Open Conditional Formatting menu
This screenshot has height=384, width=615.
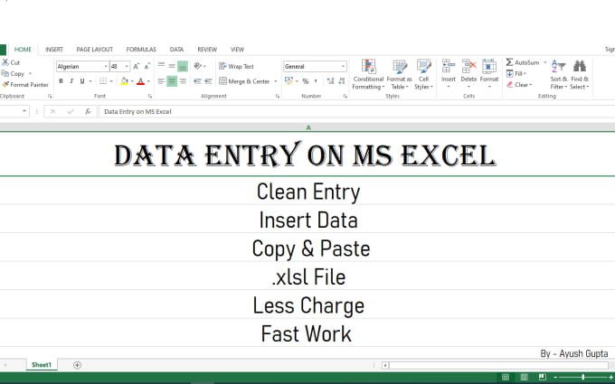point(368,74)
